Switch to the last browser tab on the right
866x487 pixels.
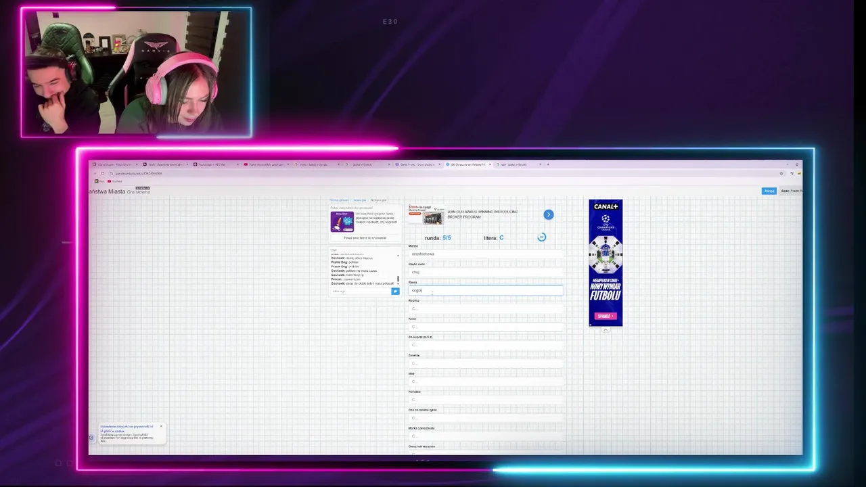pyautogui.click(x=519, y=164)
